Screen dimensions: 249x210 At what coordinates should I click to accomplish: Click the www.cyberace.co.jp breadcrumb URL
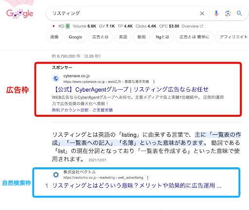[x=106, y=81]
